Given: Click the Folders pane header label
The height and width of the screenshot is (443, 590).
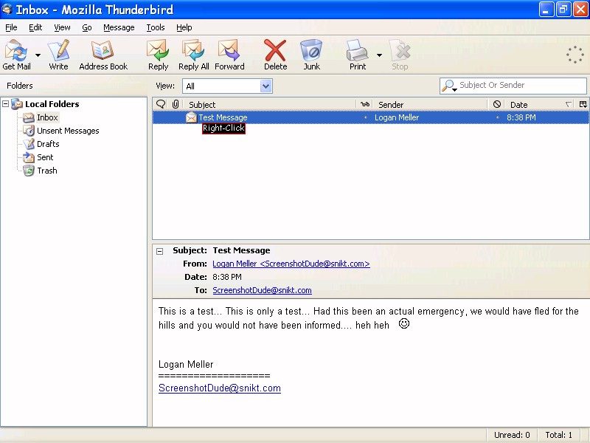Looking at the screenshot, I should click(20, 86).
